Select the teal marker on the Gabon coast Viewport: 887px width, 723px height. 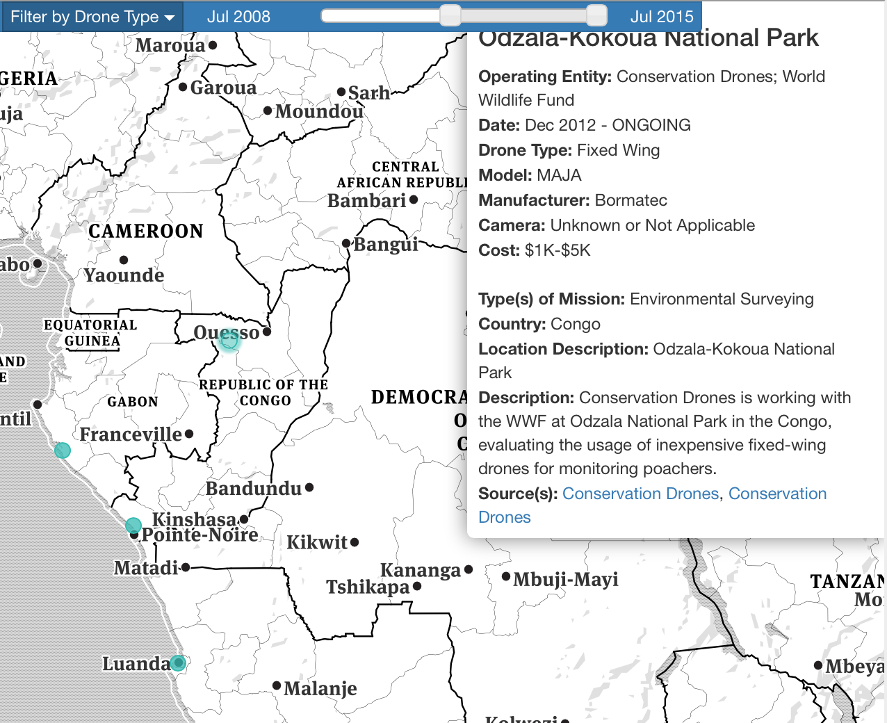pyautogui.click(x=63, y=450)
